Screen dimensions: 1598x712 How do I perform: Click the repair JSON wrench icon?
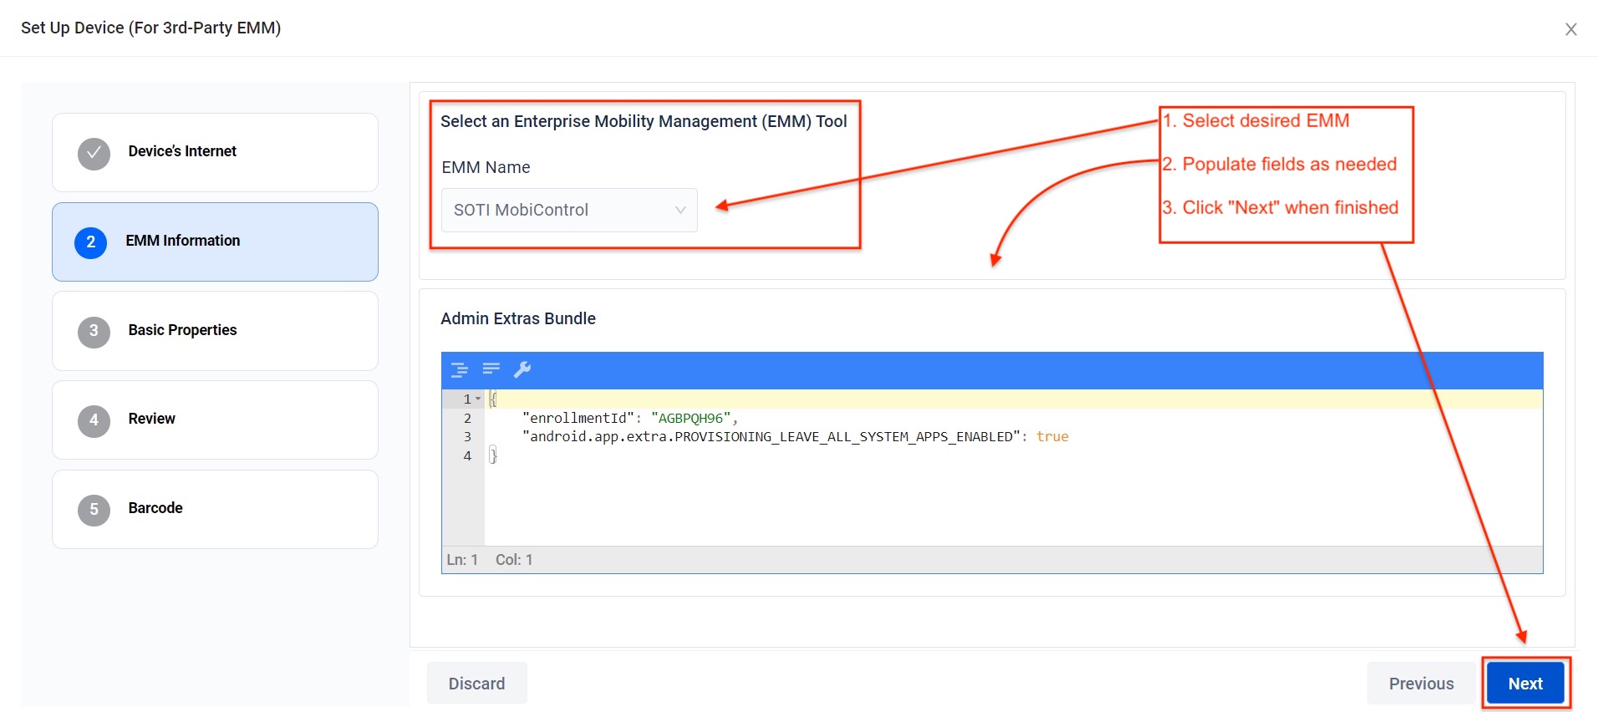522,369
